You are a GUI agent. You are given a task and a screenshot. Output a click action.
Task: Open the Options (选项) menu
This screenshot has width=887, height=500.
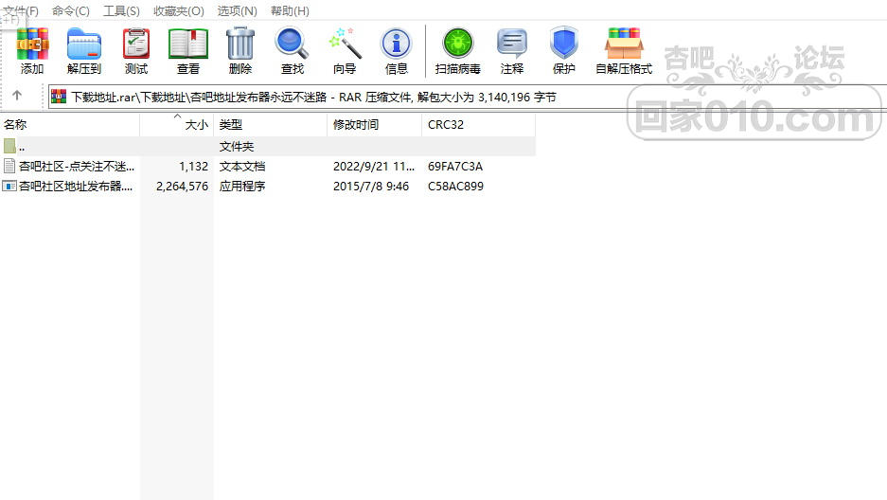pyautogui.click(x=237, y=10)
